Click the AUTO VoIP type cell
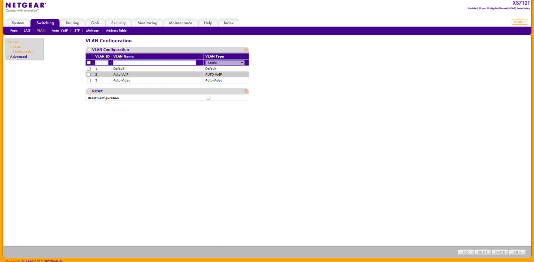The image size is (534, 262). click(226, 74)
